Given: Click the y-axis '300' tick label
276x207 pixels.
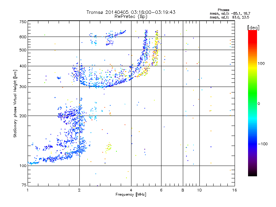Looking at the screenshot, I should (23, 87).
